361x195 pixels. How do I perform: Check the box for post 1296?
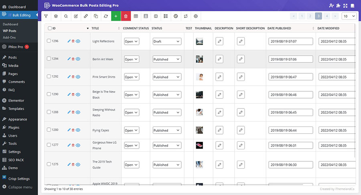point(49,41)
